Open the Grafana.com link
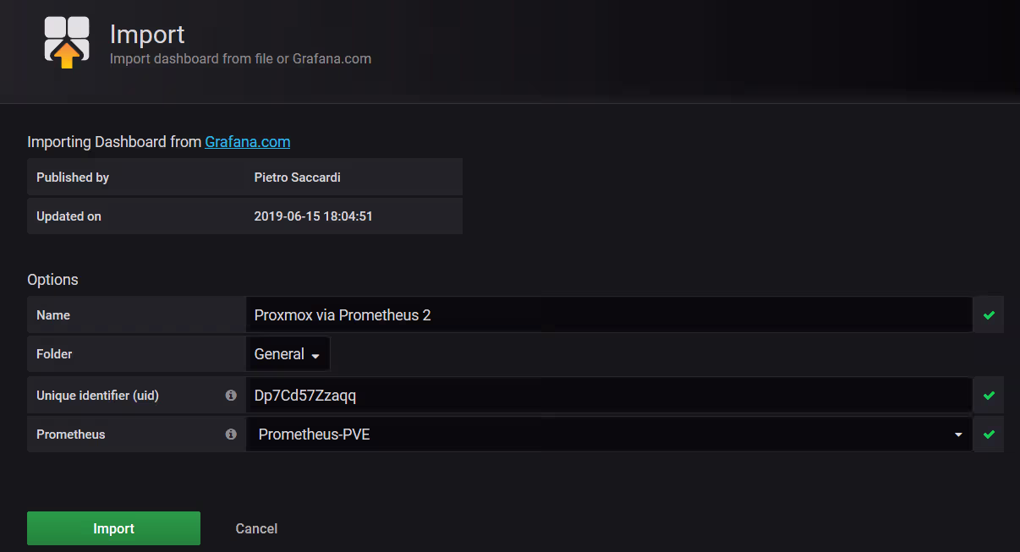The height and width of the screenshot is (552, 1020). (247, 142)
